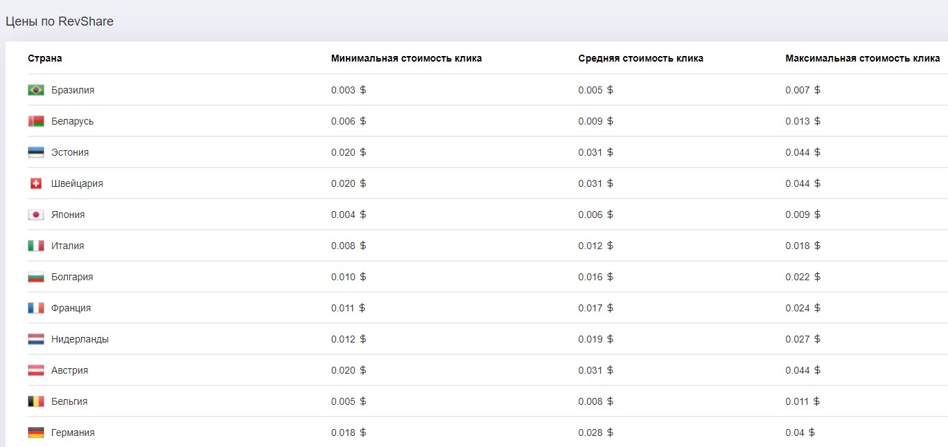
Task: Click the Belarus flag icon
Action: [x=36, y=121]
